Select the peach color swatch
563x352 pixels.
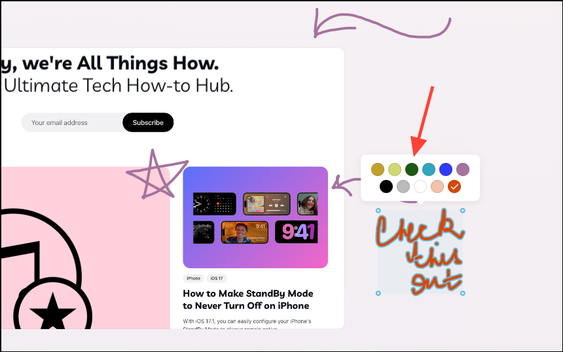click(x=437, y=186)
